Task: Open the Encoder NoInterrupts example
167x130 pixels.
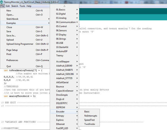Action: [x=89, y=116]
